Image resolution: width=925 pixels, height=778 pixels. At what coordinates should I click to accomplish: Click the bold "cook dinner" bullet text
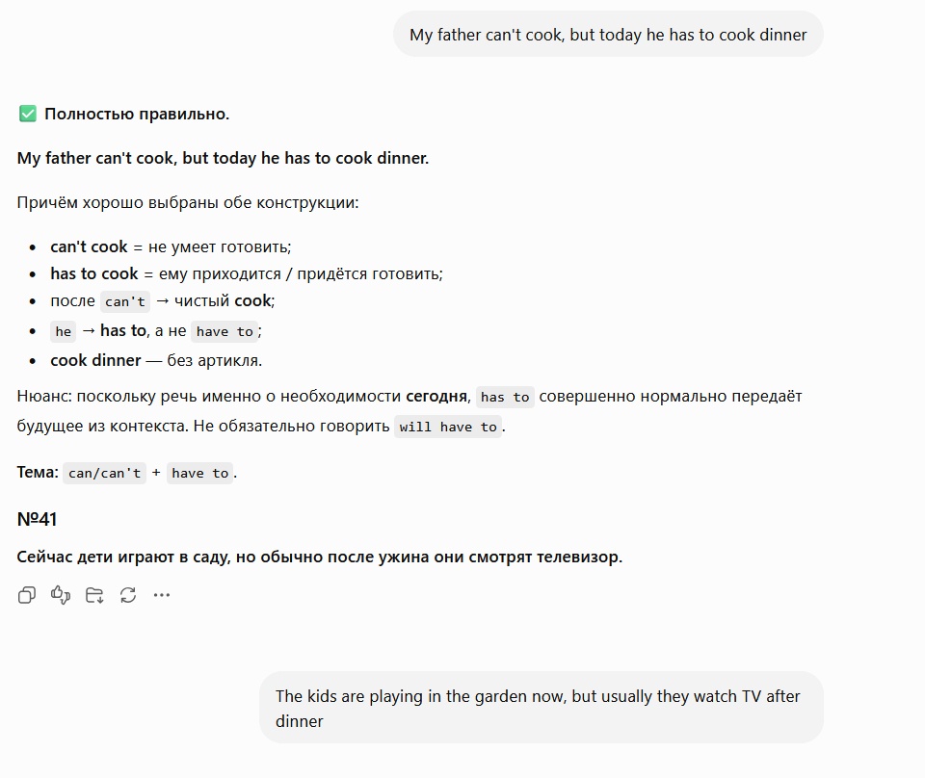(95, 360)
